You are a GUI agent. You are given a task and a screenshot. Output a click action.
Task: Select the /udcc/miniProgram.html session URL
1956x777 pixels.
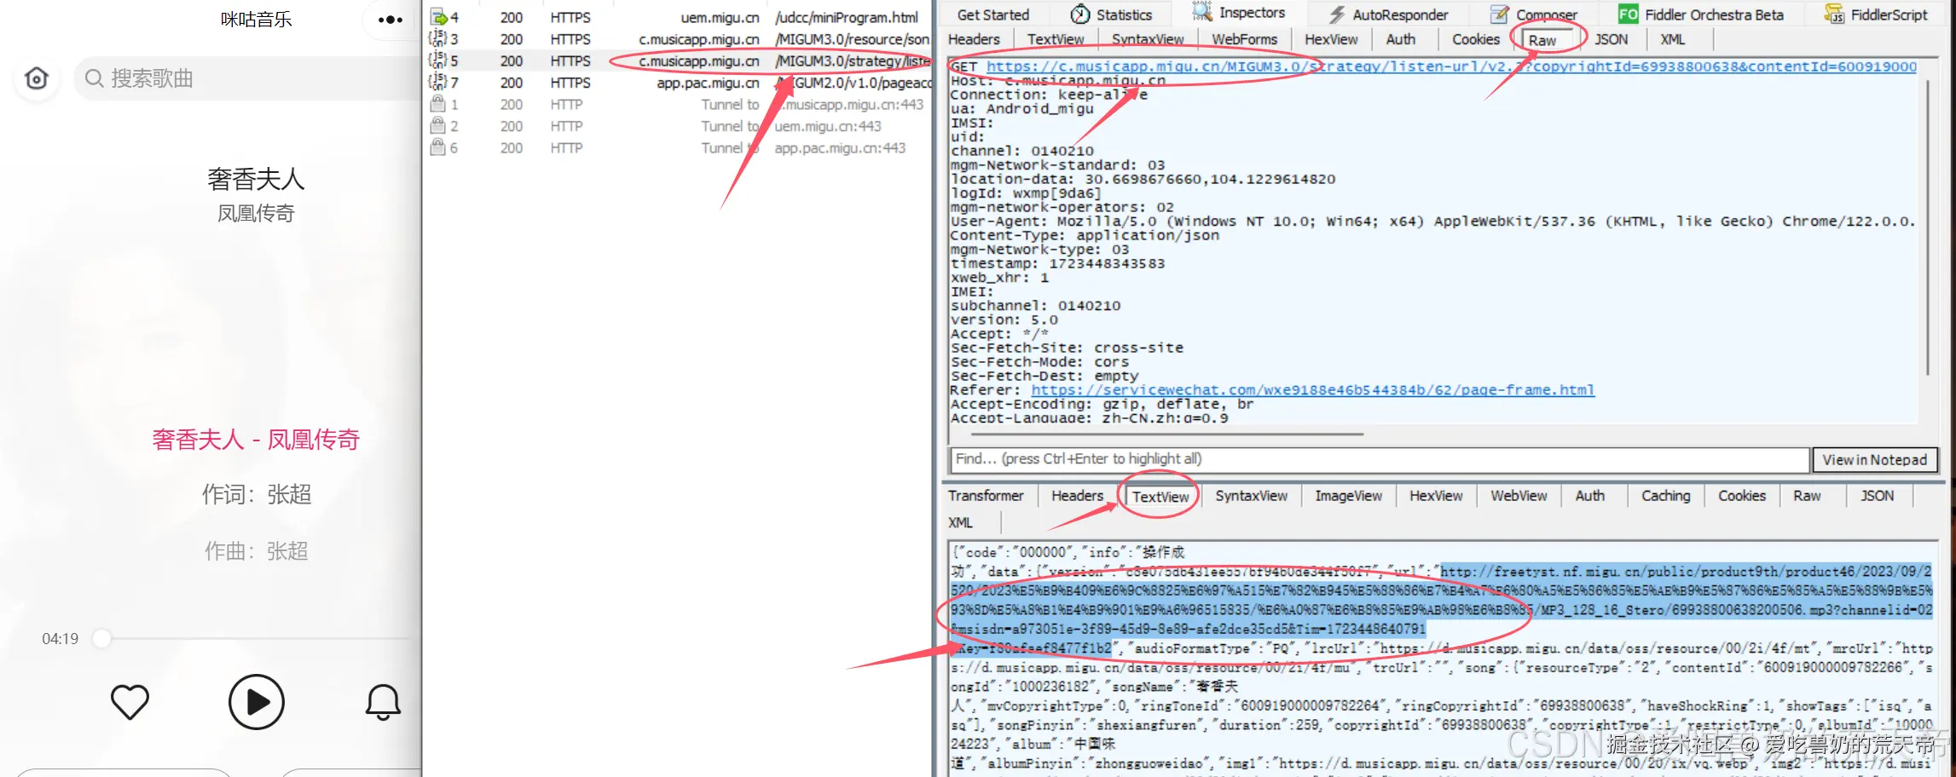(846, 17)
